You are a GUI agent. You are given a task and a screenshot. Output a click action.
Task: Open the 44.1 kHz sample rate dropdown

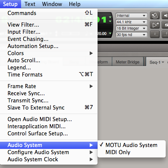[x=131, y=22]
